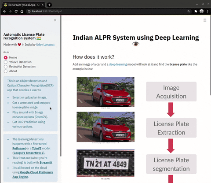Open the browser home page icon

[22, 11]
